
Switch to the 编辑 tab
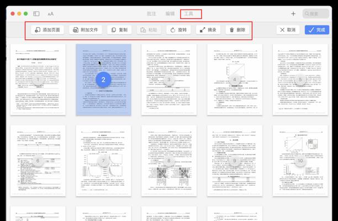coord(170,14)
